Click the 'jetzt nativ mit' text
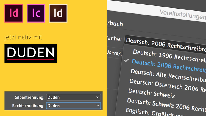206x116 pixels. tap(23, 37)
